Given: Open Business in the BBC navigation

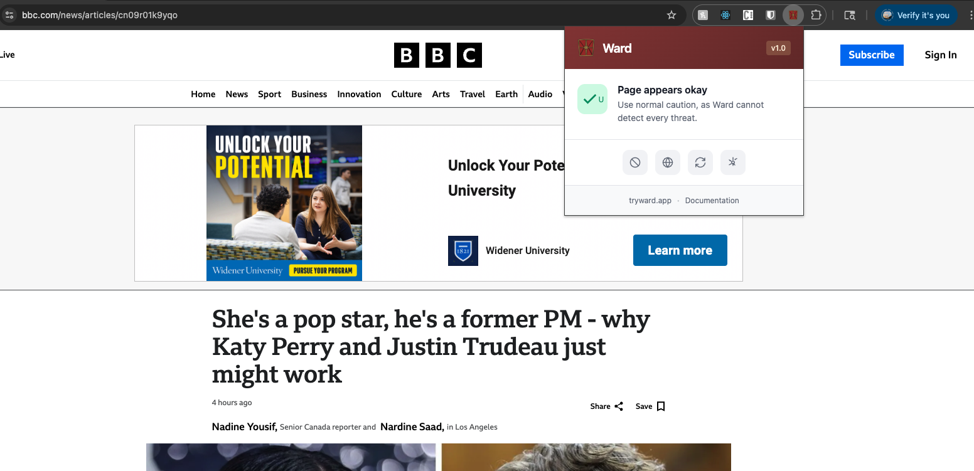Looking at the screenshot, I should click(309, 94).
